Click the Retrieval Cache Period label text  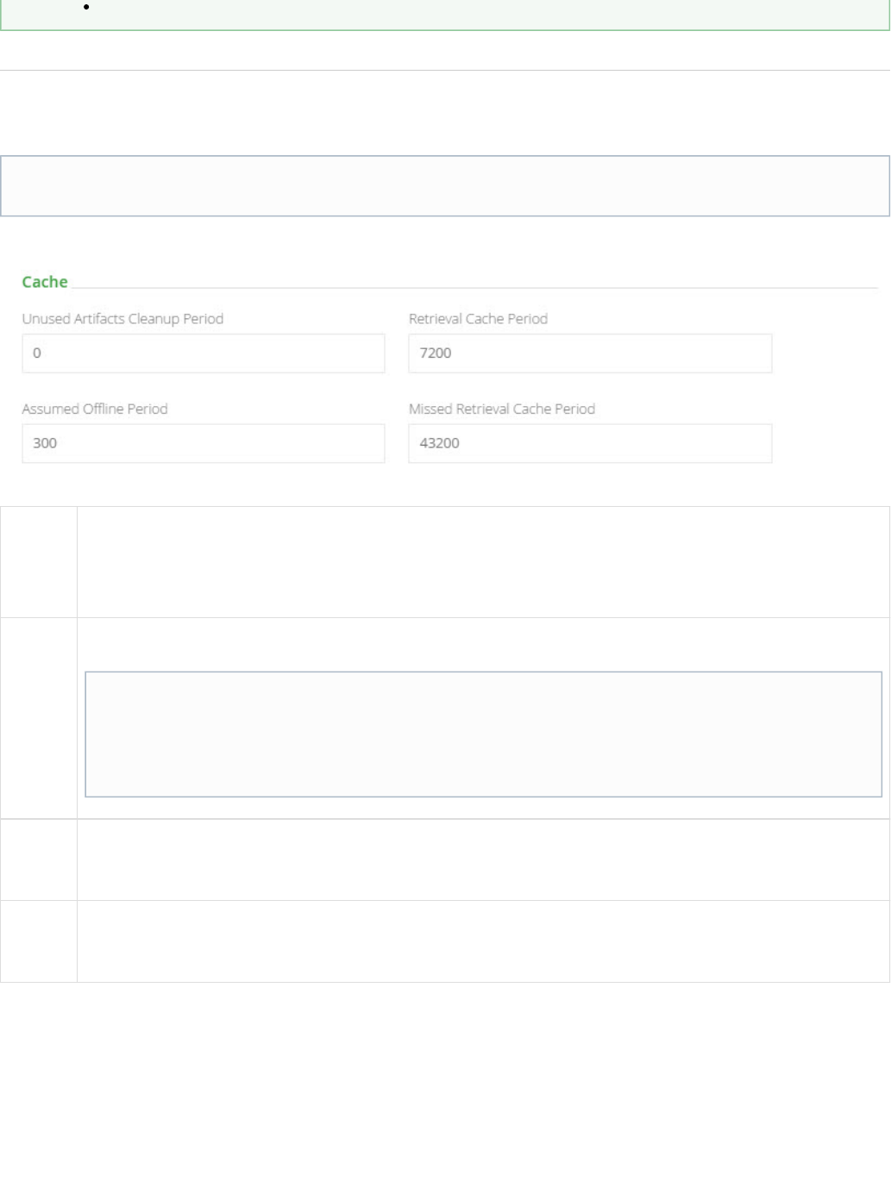(478, 319)
